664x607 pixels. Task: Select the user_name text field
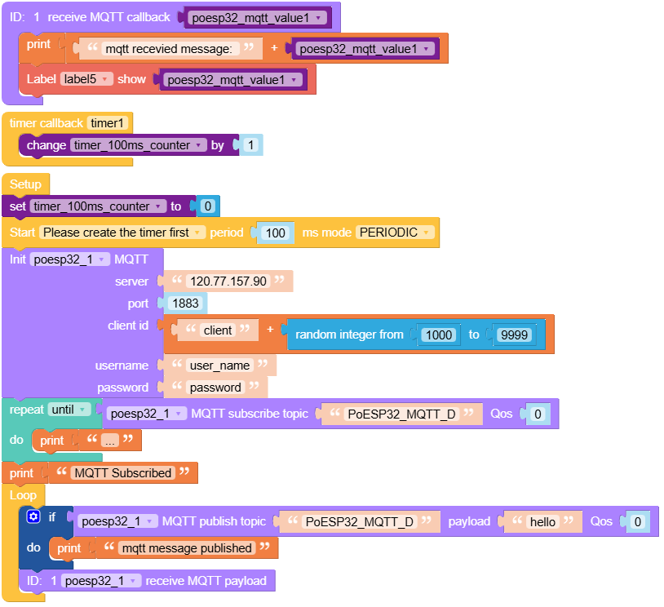(x=219, y=366)
